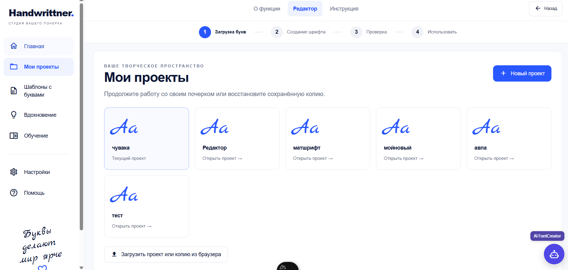Click Загрузить проект или копию из браузера
The image size is (568, 270).
click(x=166, y=254)
